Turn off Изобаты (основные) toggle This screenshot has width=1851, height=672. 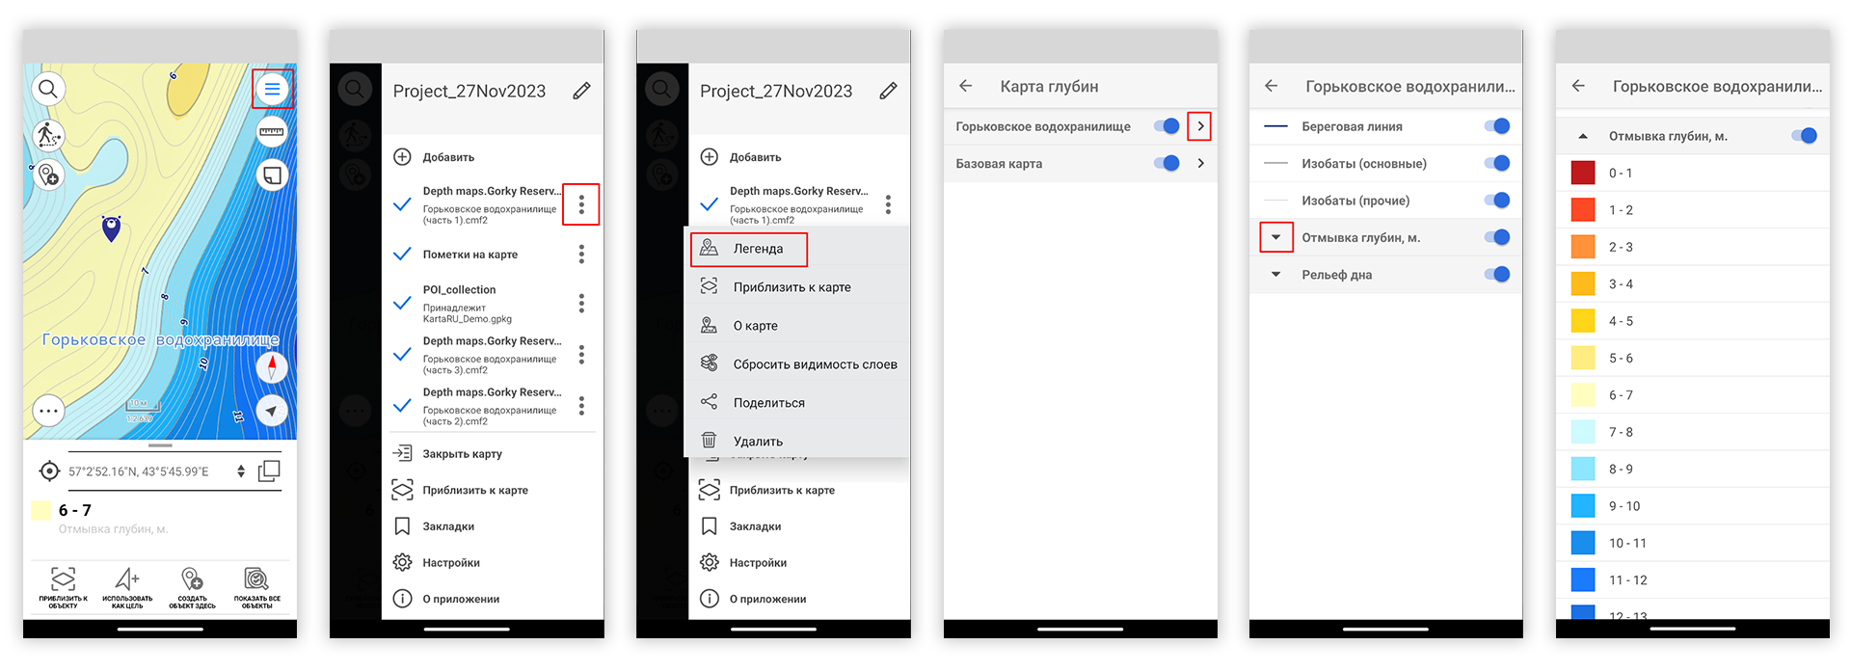1496,164
